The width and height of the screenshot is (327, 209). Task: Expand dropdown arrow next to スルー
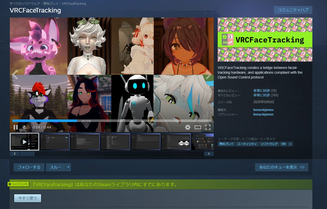[x=68, y=167]
